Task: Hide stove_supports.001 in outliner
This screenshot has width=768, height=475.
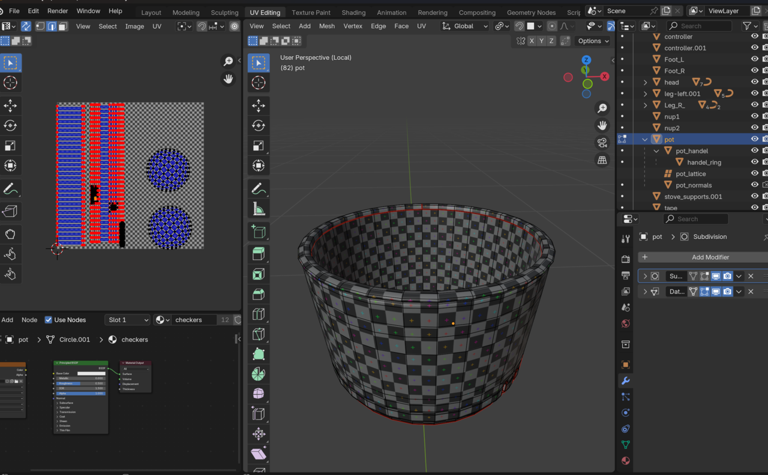Action: [755, 196]
